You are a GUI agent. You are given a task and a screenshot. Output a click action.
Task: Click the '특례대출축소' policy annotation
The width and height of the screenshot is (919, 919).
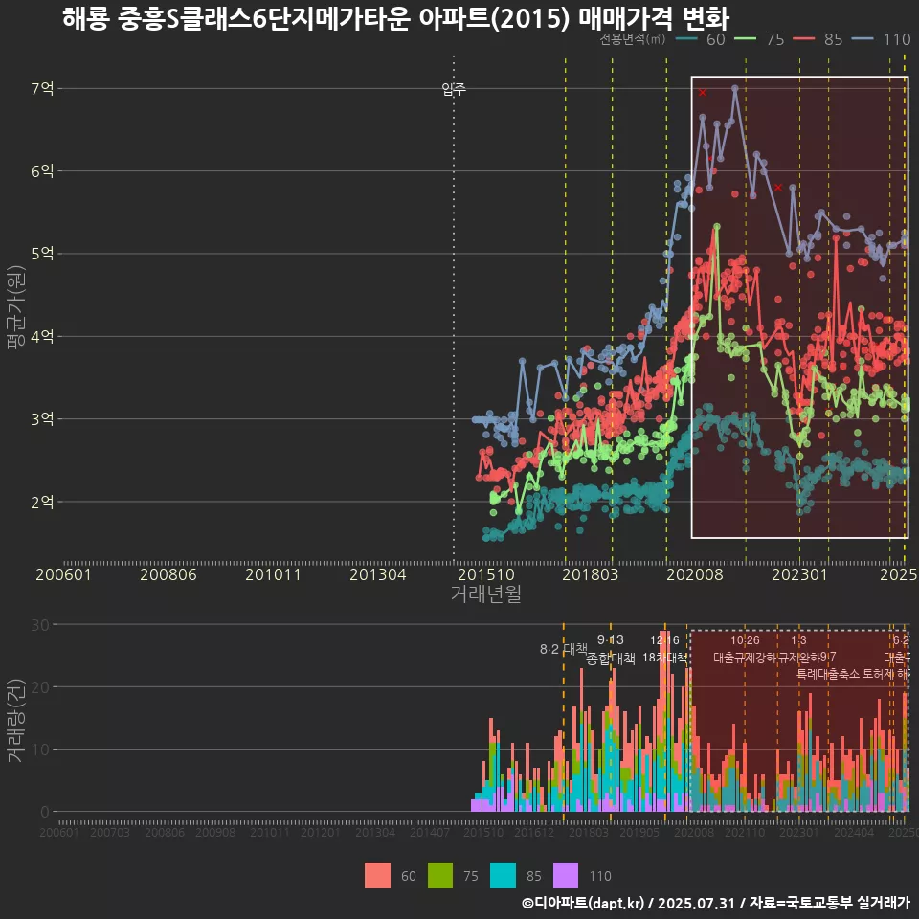[x=829, y=674]
